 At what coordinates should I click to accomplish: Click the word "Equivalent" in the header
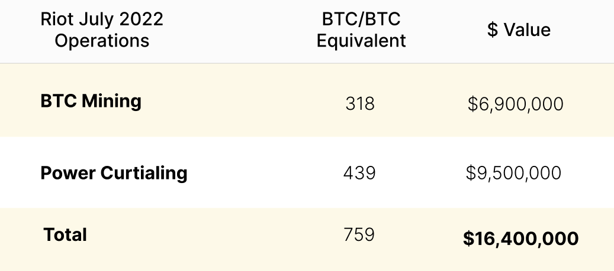(361, 41)
